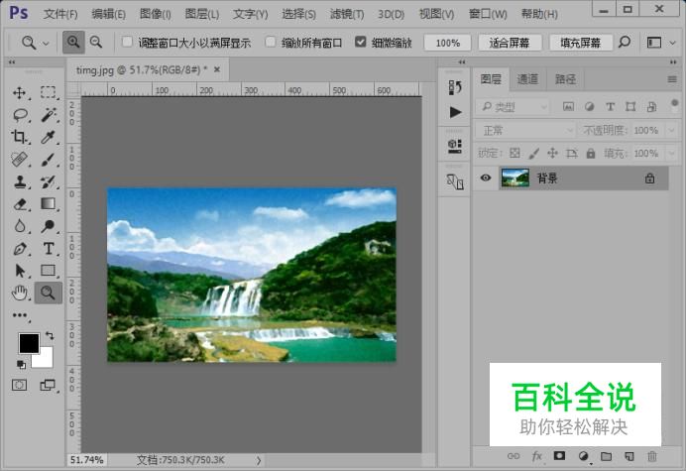This screenshot has width=686, height=471.
Task: Hide the 背景 layer with eye icon
Action: (486, 178)
